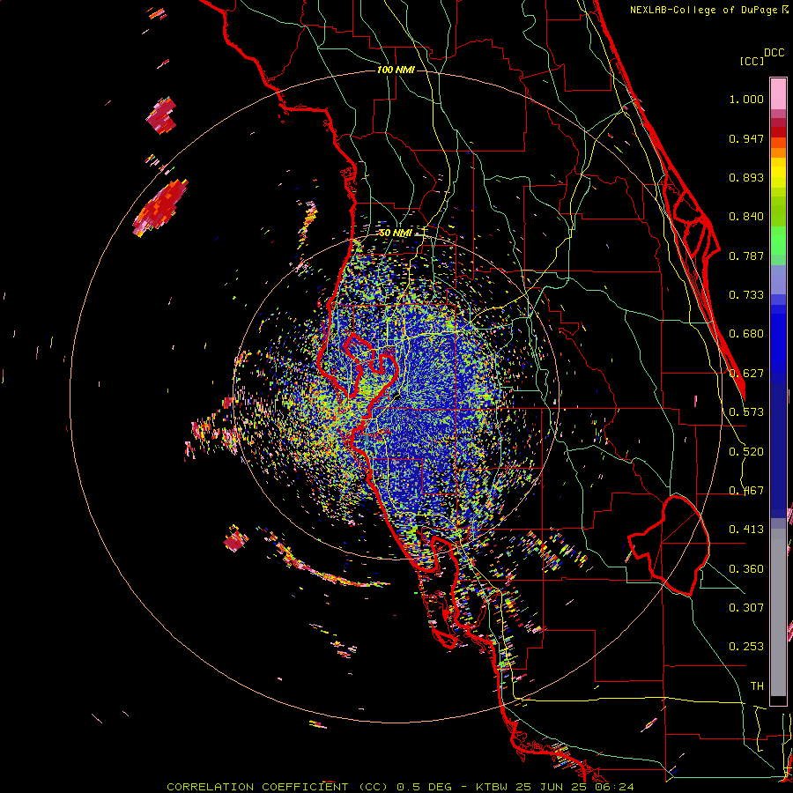Click the 1.000 value on the color scale
The height and width of the screenshot is (793, 793).
pyautogui.click(x=746, y=99)
